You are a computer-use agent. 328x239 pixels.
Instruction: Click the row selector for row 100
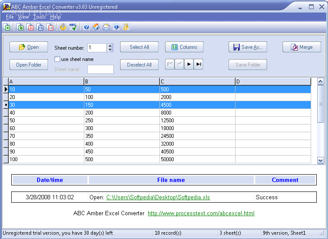tap(6, 159)
